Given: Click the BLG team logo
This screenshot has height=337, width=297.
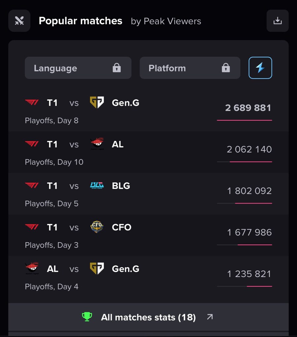Looking at the screenshot, I should tap(97, 185).
